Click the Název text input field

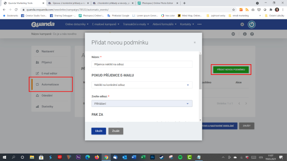(x=142, y=64)
